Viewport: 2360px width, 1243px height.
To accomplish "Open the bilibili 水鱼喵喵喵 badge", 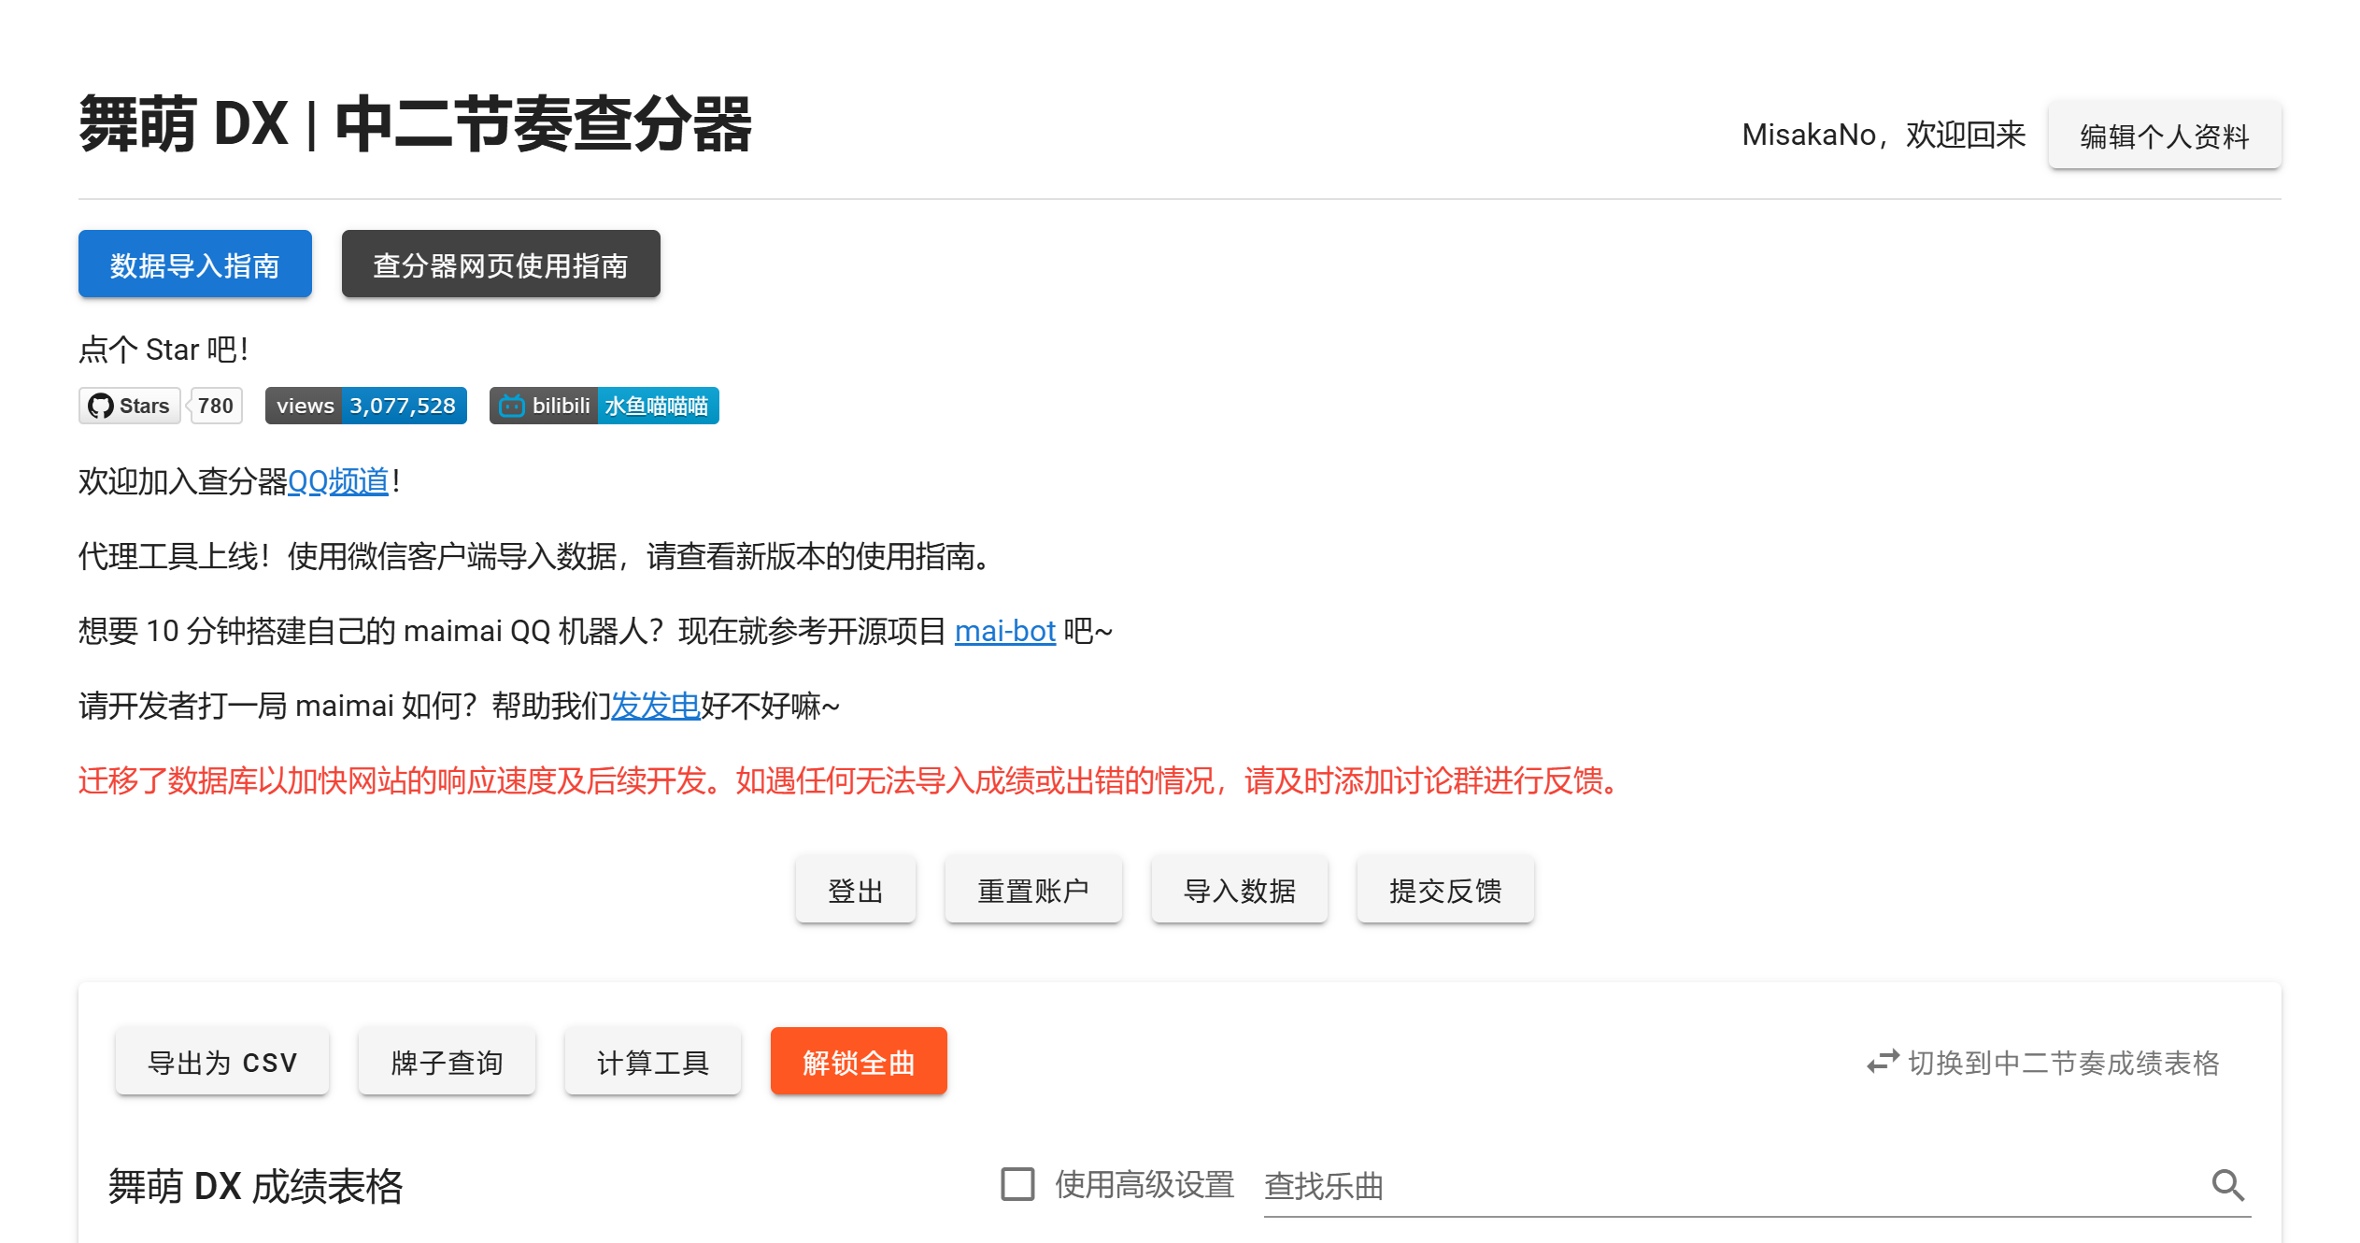I will [x=604, y=406].
